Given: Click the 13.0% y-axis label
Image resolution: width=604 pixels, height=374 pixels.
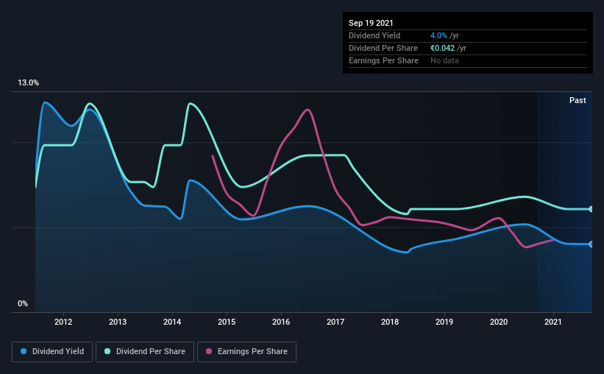Looking at the screenshot, I should tap(28, 83).
